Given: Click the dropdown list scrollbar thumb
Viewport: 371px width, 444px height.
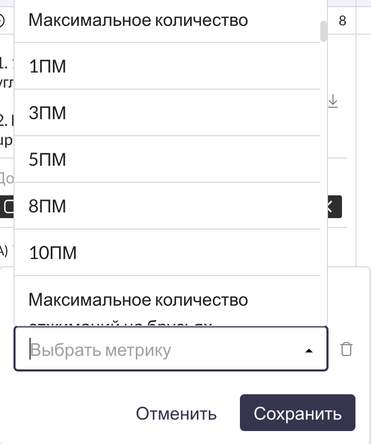Looking at the screenshot, I should pos(324,31).
